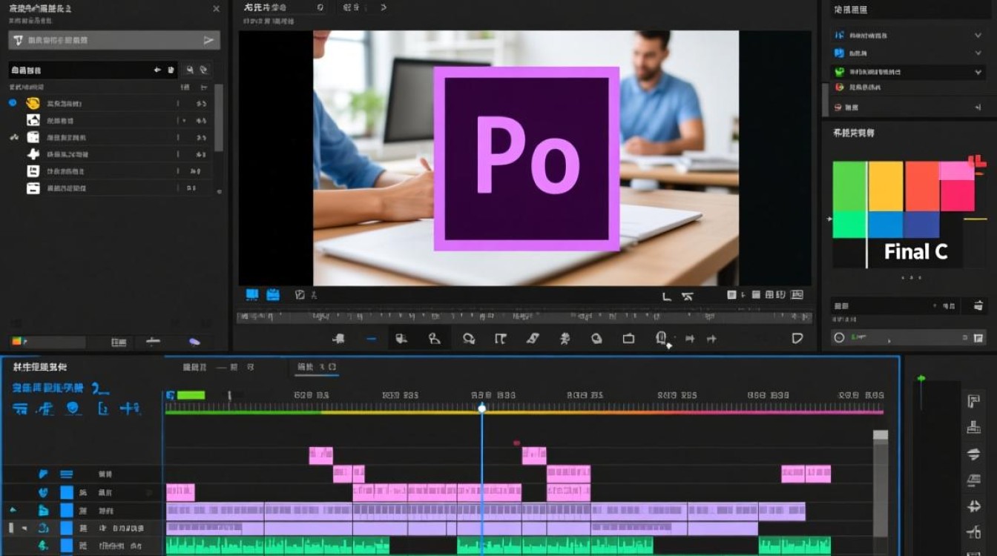Select the second white icon in the left list
This screenshot has width=997, height=556.
click(33, 120)
